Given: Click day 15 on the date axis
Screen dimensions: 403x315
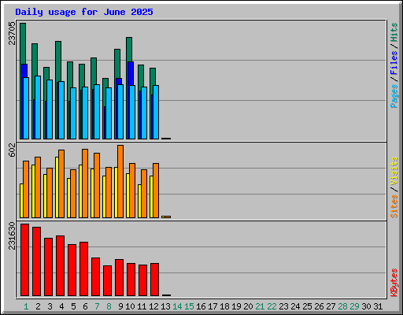Looking at the screenshot, I should click(189, 306).
